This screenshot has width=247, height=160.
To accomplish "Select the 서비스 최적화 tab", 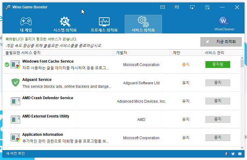I will click(x=143, y=24).
